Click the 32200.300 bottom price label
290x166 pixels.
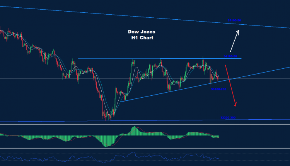click(x=228, y=117)
